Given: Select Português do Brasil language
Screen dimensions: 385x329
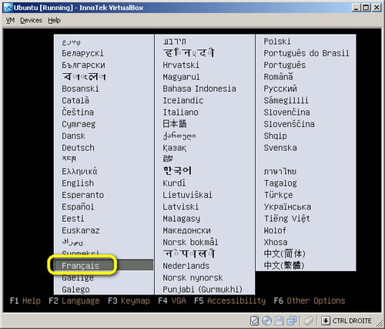Looking at the screenshot, I should (306, 53).
